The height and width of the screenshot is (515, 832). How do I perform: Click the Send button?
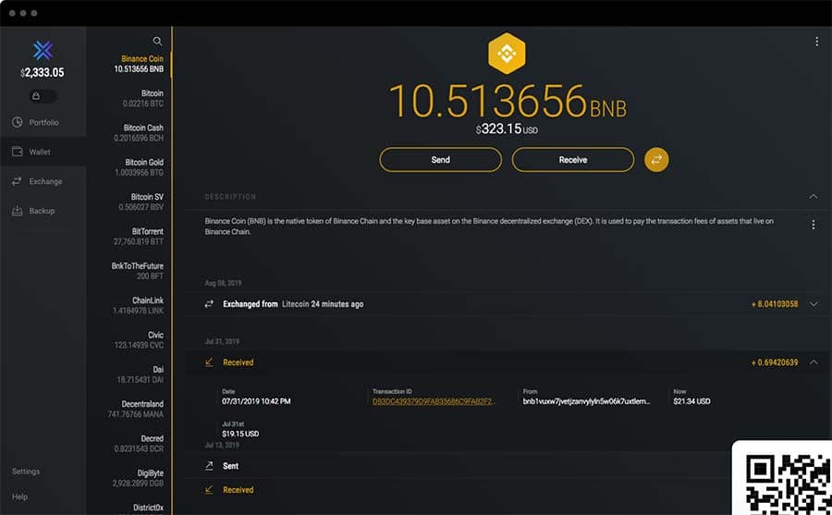440,160
